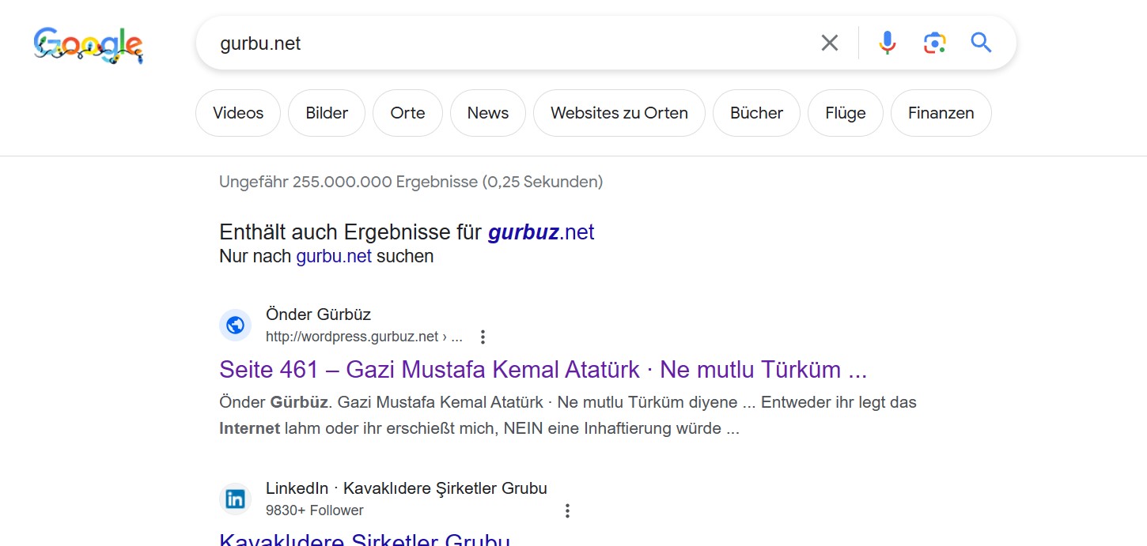Open result titled Seite 461 – Gazi Mustafa Kemal Atatürk

point(543,369)
